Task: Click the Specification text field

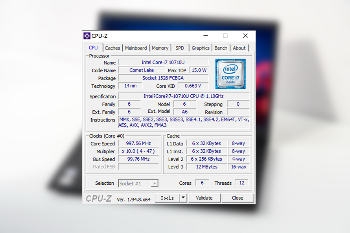Action: [x=184, y=96]
